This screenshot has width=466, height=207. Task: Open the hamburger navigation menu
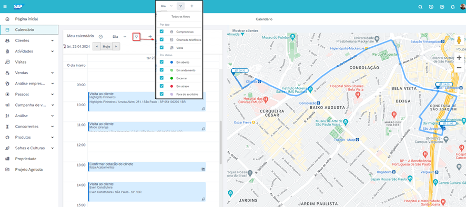pyautogui.click(x=5, y=6)
